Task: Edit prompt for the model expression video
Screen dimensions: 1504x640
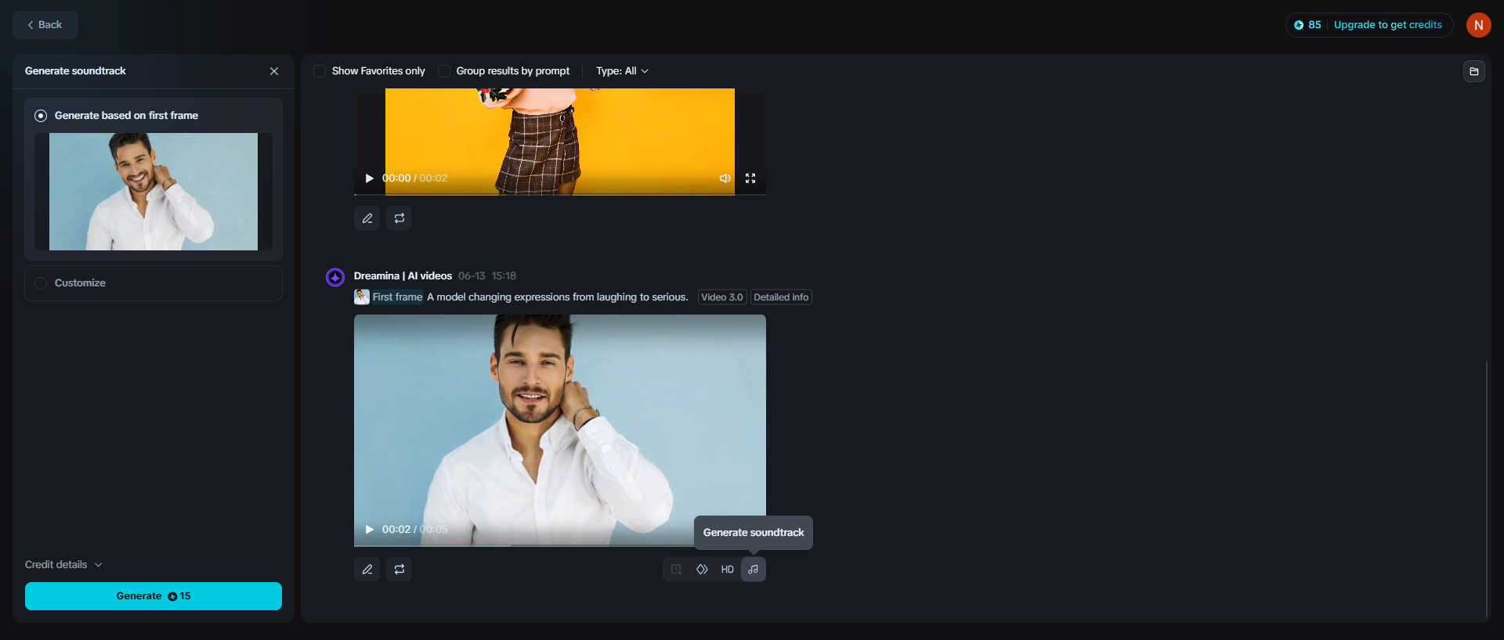Action: click(367, 570)
